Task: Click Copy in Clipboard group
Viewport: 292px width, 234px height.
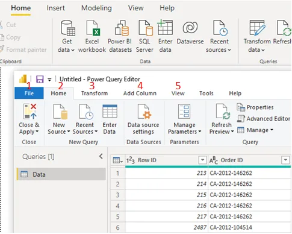Action: [x=10, y=37]
